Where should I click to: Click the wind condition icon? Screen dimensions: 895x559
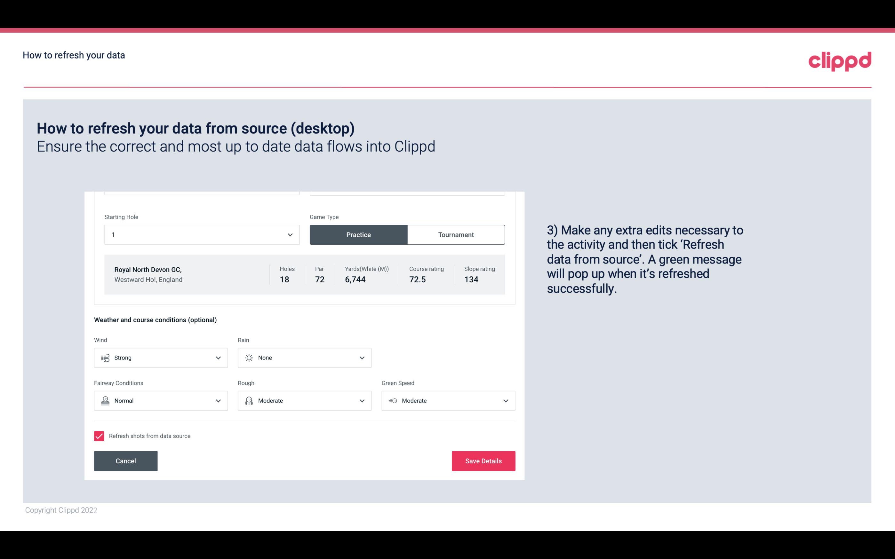[105, 358]
